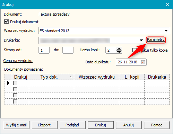
Task: Expand the Drukarka printer dropdown
Action: 141,40
